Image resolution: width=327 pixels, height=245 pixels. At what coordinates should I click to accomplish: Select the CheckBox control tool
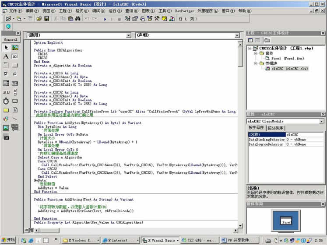click(x=6, y=74)
